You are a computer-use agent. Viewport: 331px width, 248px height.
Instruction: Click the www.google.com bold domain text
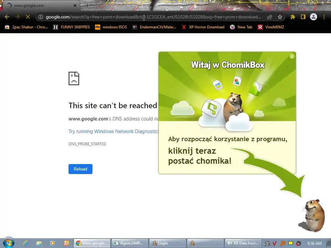[88, 119]
